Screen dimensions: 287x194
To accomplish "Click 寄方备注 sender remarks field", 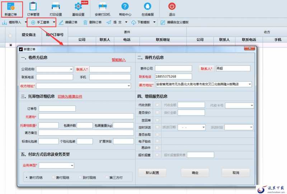I will coord(86,133).
